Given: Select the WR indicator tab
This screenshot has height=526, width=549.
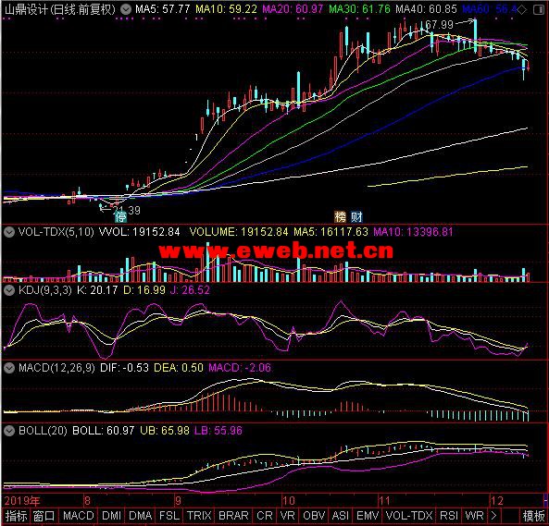Looking at the screenshot, I should [x=474, y=516].
